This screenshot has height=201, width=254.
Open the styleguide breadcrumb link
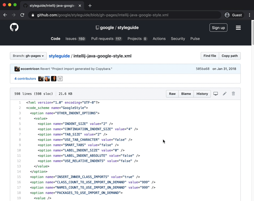coord(59,56)
